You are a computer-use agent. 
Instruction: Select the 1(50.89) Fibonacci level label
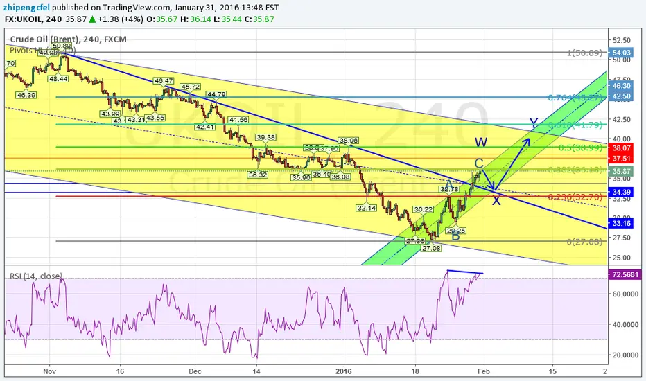coord(584,53)
